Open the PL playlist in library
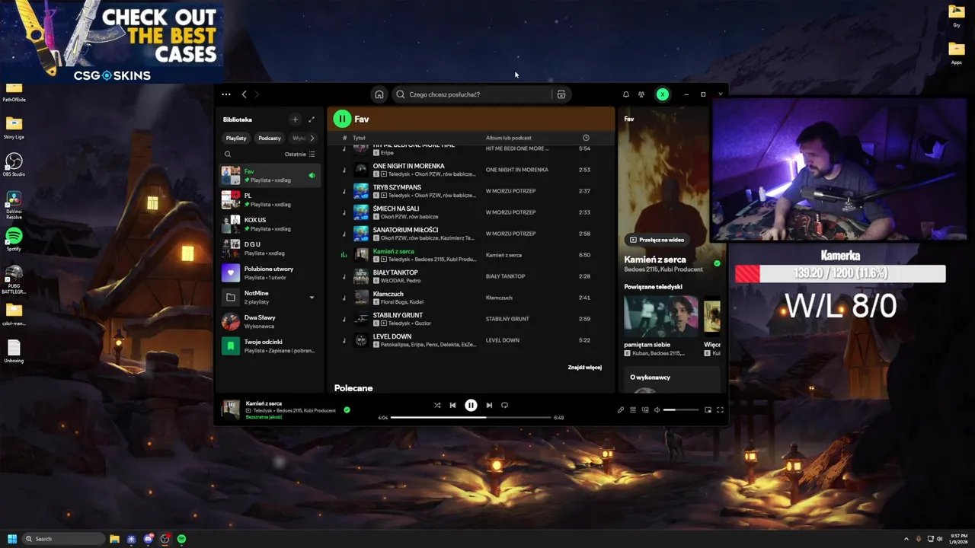The width and height of the screenshot is (975, 548). tap(270, 199)
